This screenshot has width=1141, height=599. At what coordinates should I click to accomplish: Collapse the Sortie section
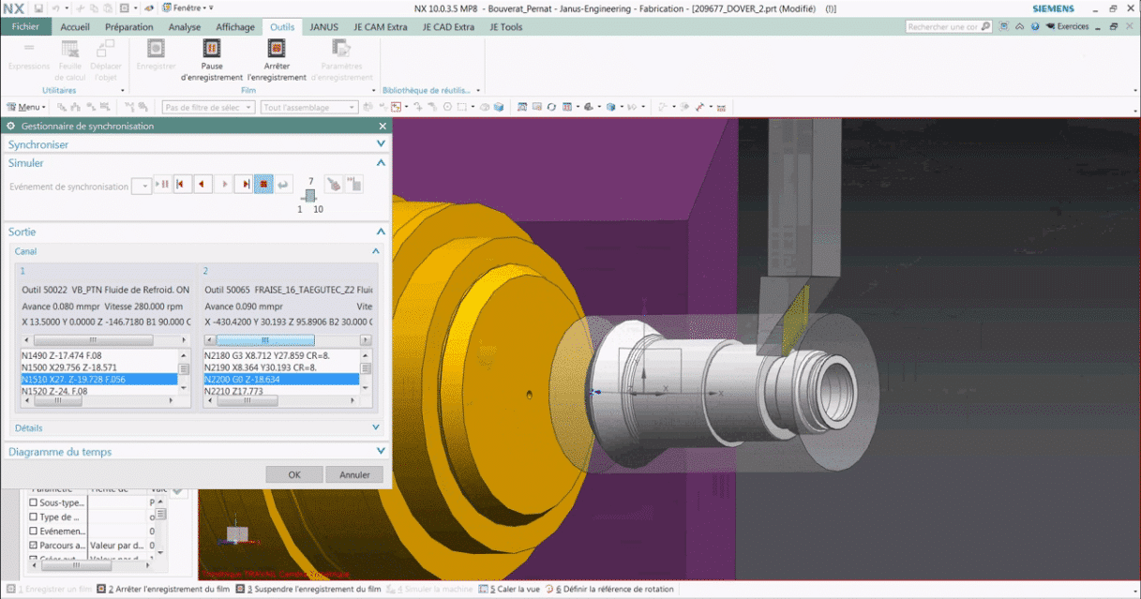(381, 232)
